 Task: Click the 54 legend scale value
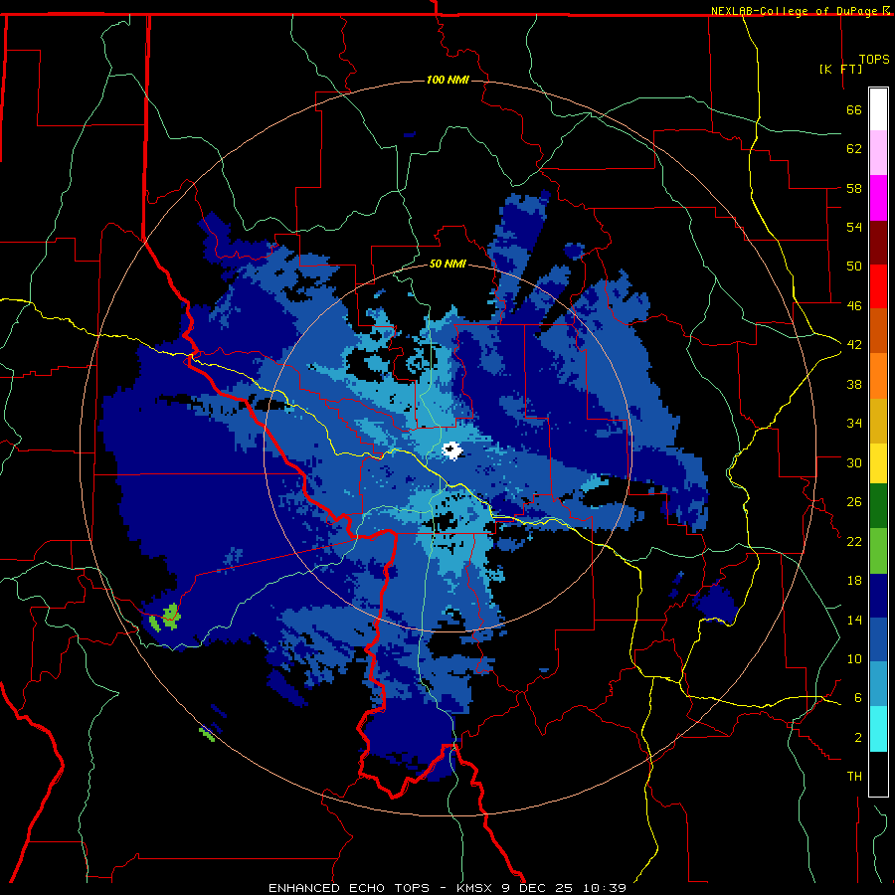pyautogui.click(x=854, y=227)
